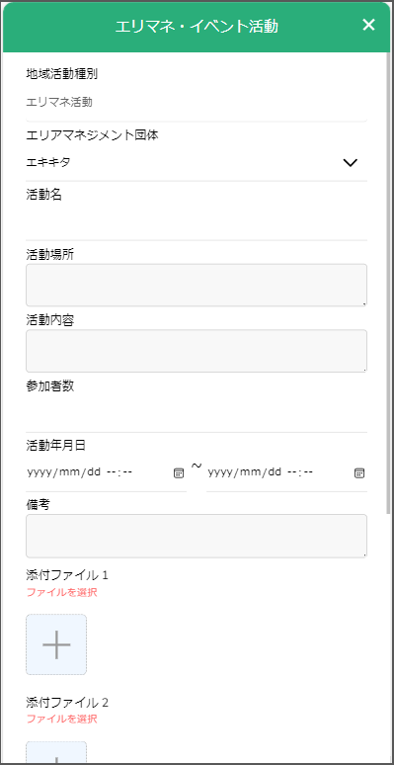
Task: Click the エリマネ・イベント活動 header title
Action: (197, 27)
